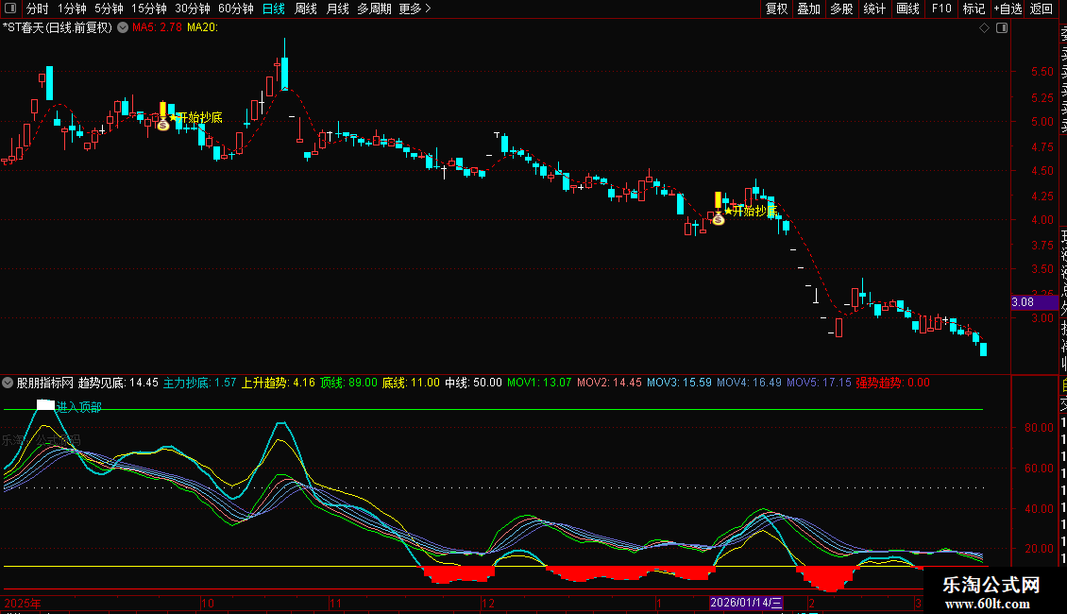Screen dimensions: 1067x614
Task: Click the MOV4: 16.49 value
Action: click(749, 383)
